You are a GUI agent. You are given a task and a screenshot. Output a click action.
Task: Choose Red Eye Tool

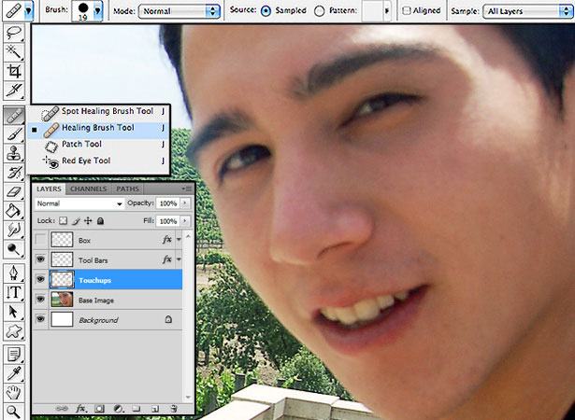(98, 161)
